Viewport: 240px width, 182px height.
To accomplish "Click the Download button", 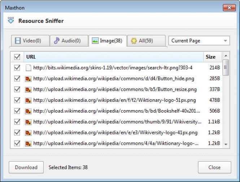I will pyautogui.click(x=26, y=167).
